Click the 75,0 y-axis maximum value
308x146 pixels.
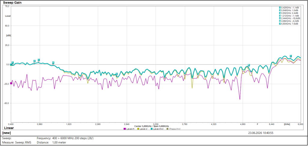(x=7, y=7)
